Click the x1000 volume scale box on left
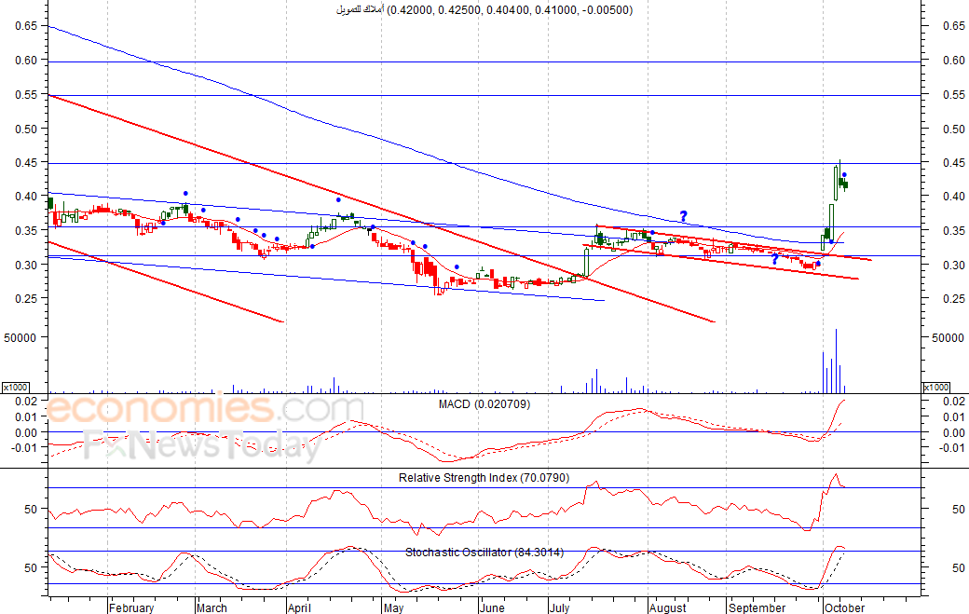The image size is (969, 614). (x=16, y=388)
